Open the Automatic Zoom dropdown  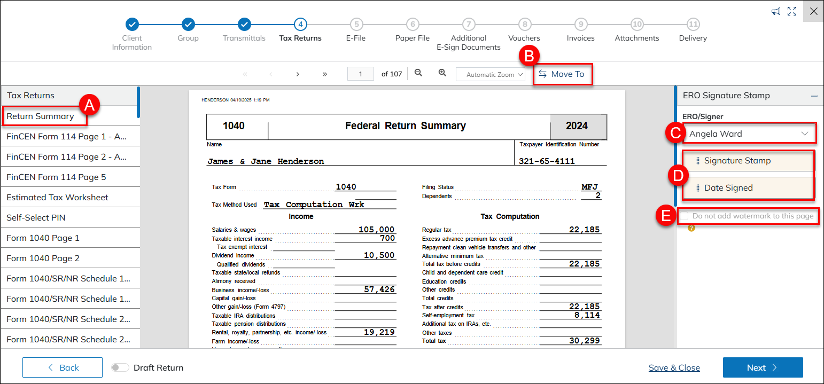(x=490, y=75)
